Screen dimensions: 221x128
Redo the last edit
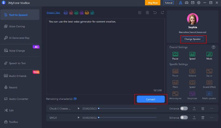coord(163,13)
